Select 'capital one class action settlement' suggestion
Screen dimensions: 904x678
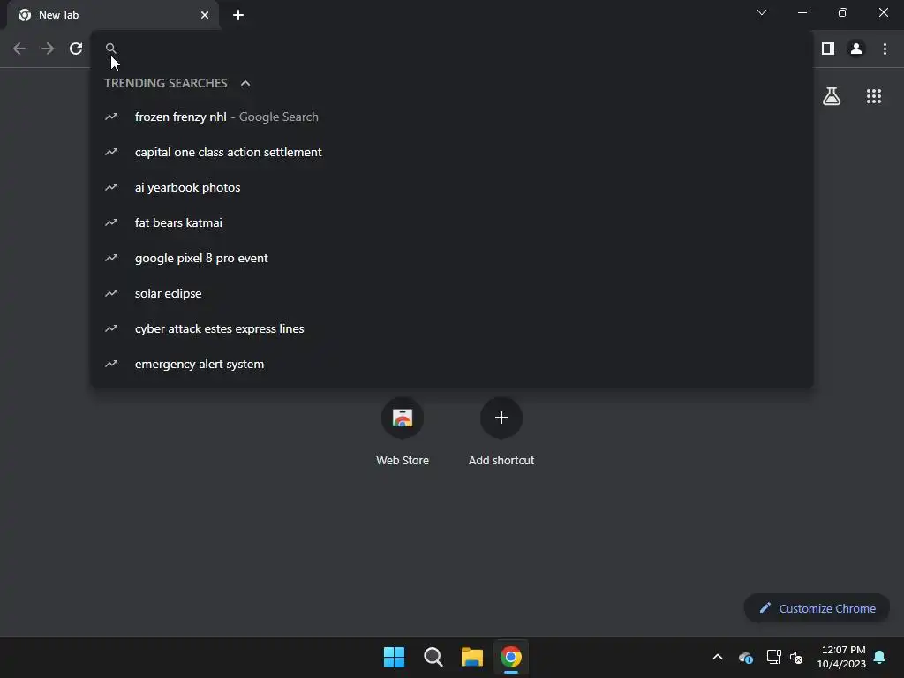(452, 152)
